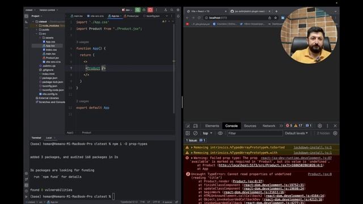Open the IDE settings gear in the title bar
This screenshot has width=363, height=204.
(x=178, y=10)
